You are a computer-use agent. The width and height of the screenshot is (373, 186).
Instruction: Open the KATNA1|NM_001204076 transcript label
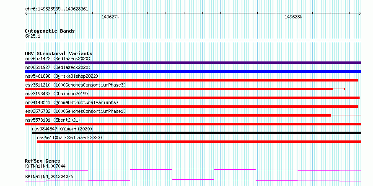click(x=49, y=177)
